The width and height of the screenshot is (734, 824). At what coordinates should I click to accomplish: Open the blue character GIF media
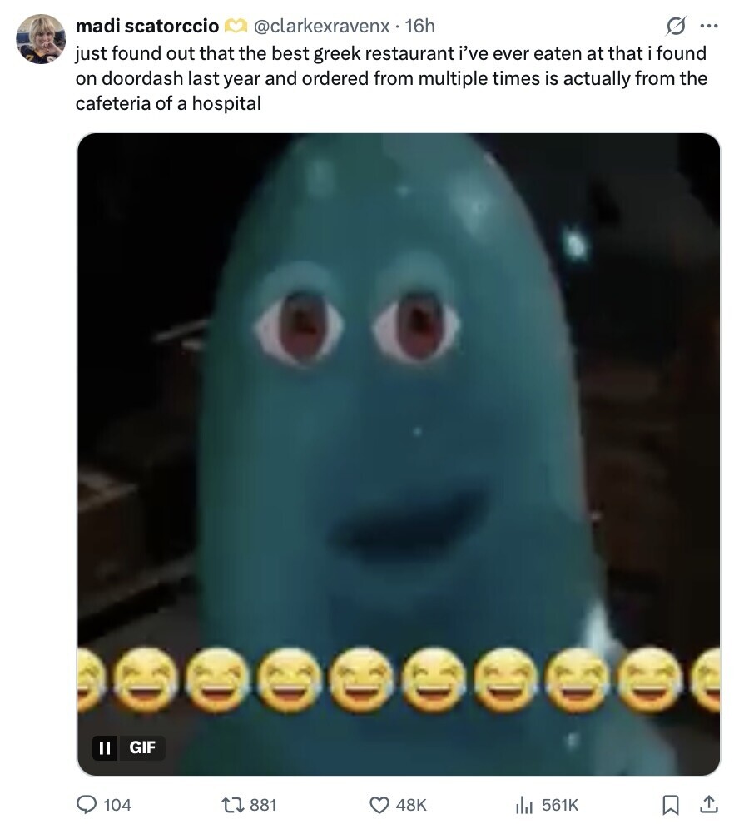[399, 454]
